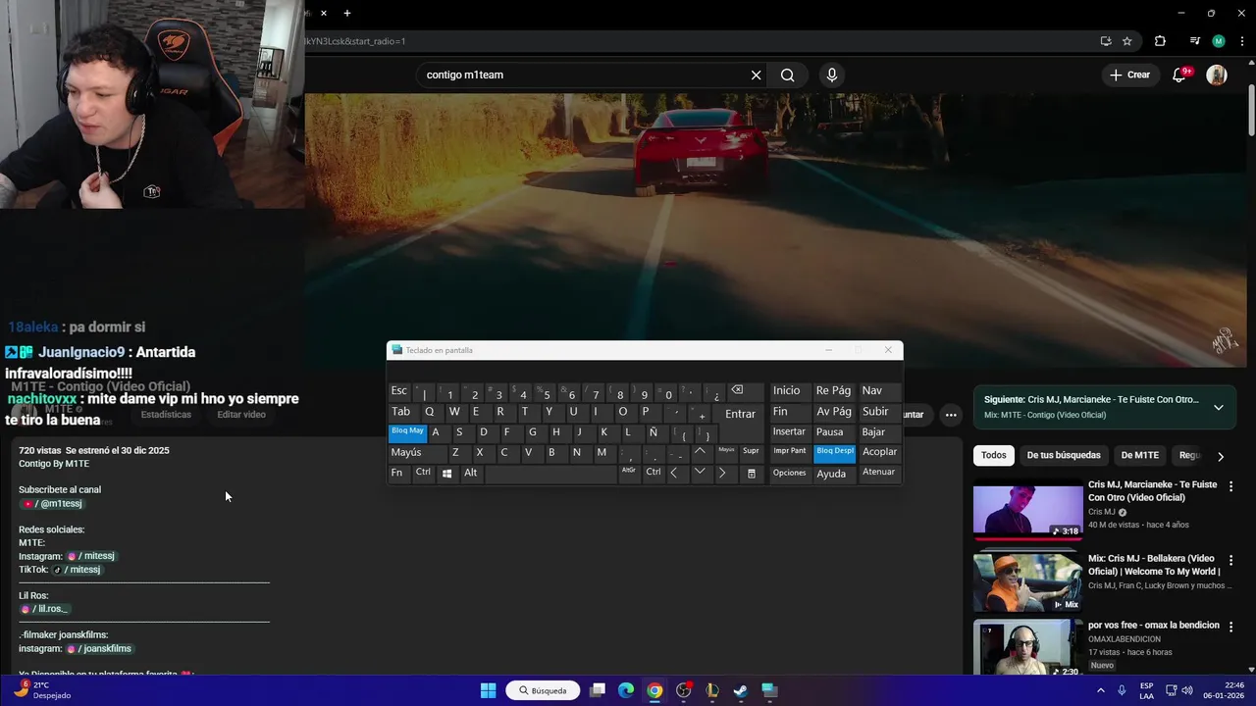The width and height of the screenshot is (1256, 706).
Task: Toggle the small Mayús key near Supr
Action: [x=726, y=452]
